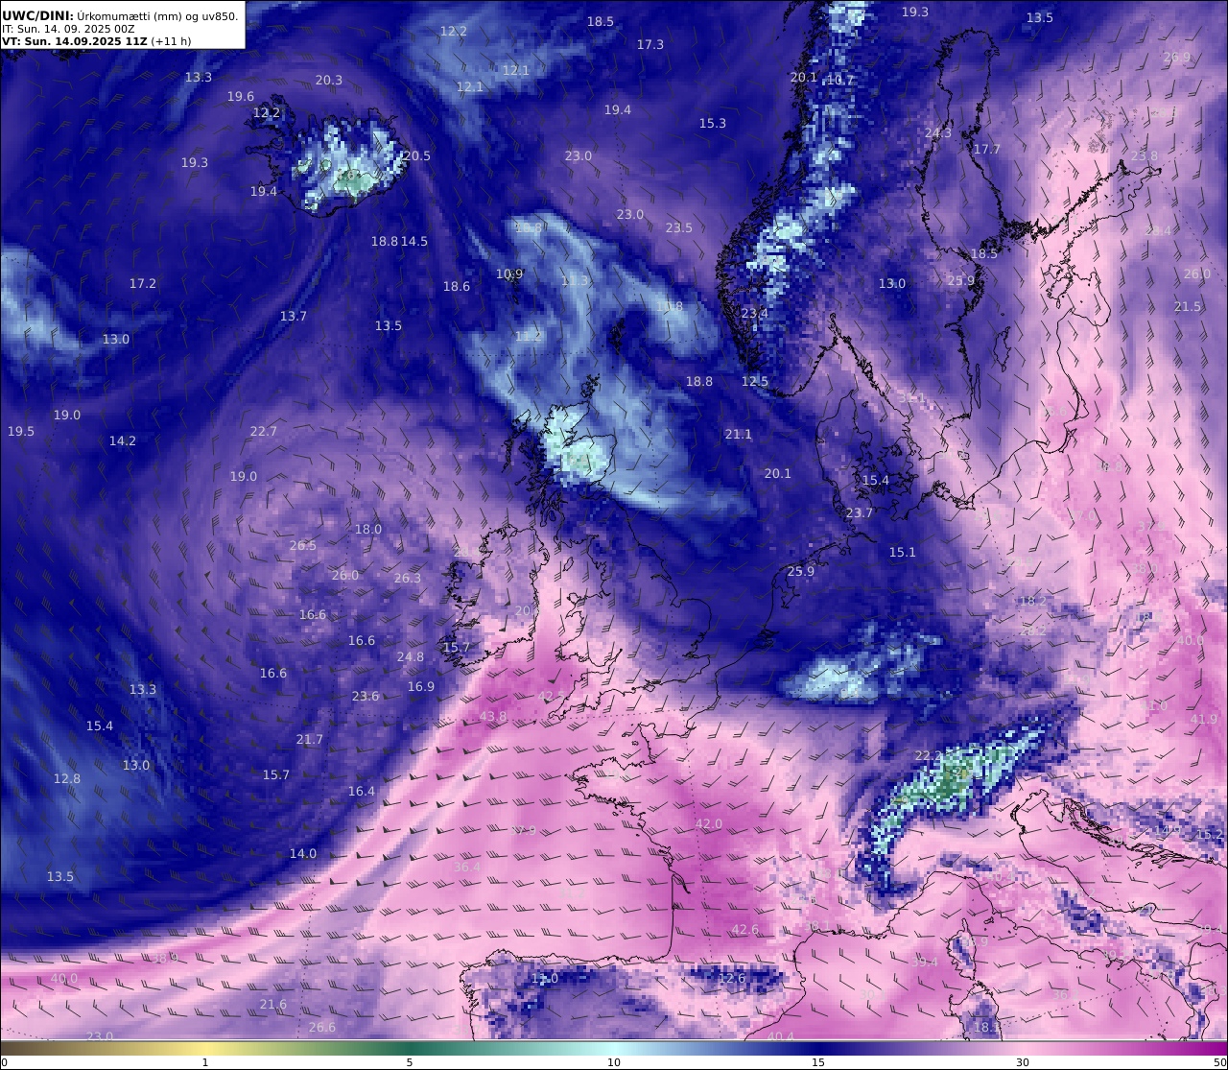Click the map value "15.1"
Viewport: 1228px width, 1070px height.
pyautogui.click(x=903, y=553)
